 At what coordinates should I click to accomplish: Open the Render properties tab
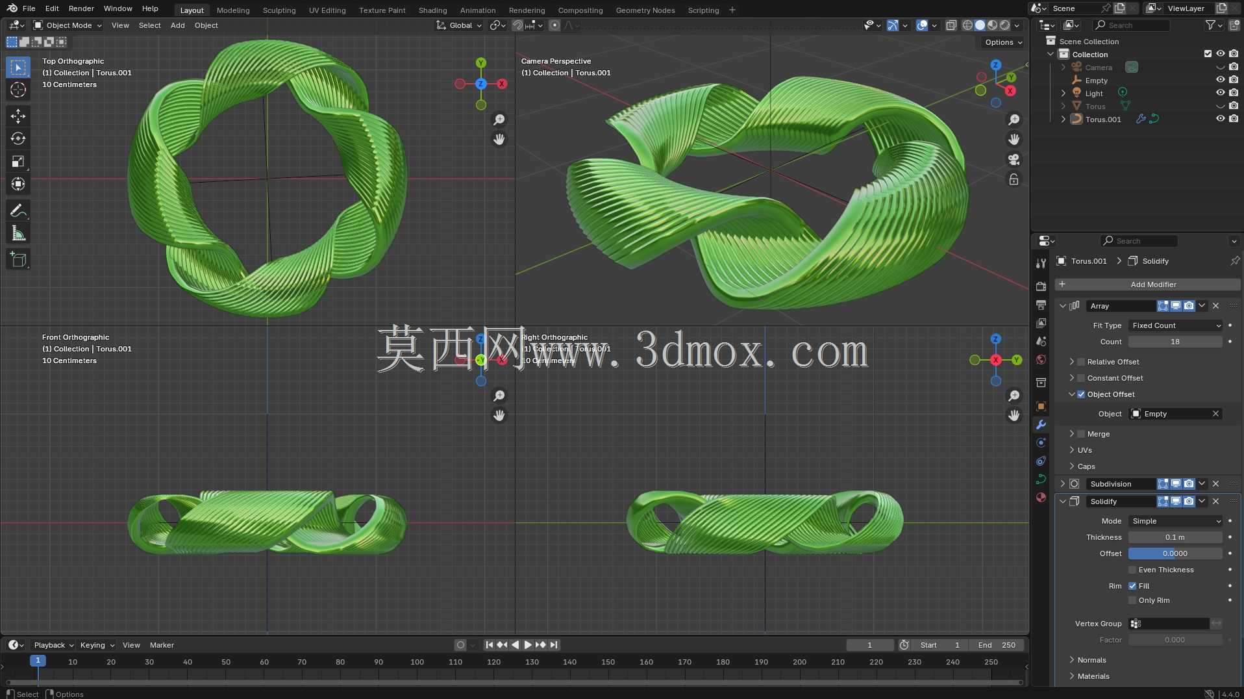[1041, 286]
